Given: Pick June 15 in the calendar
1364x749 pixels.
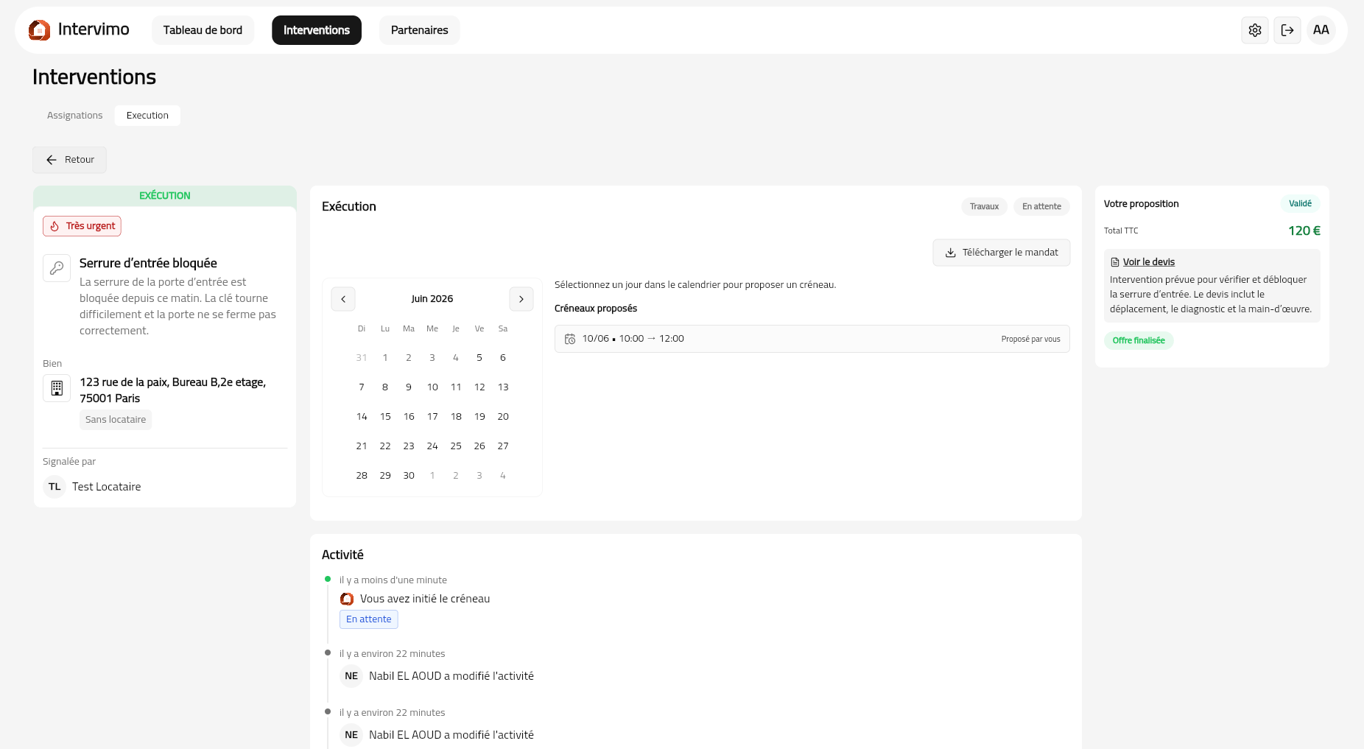Looking at the screenshot, I should (385, 417).
